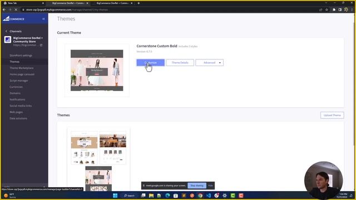Image resolution: width=356 pixels, height=200 pixels.
Task: Click the taskbar Search box
Action: pyautogui.click(x=130, y=196)
